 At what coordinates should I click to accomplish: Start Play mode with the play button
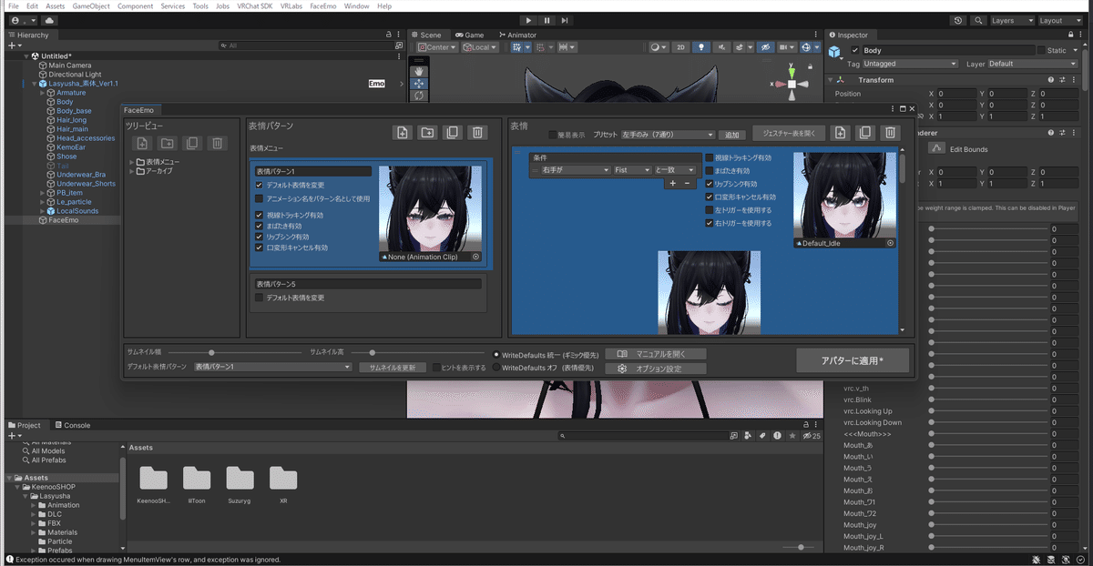point(529,20)
